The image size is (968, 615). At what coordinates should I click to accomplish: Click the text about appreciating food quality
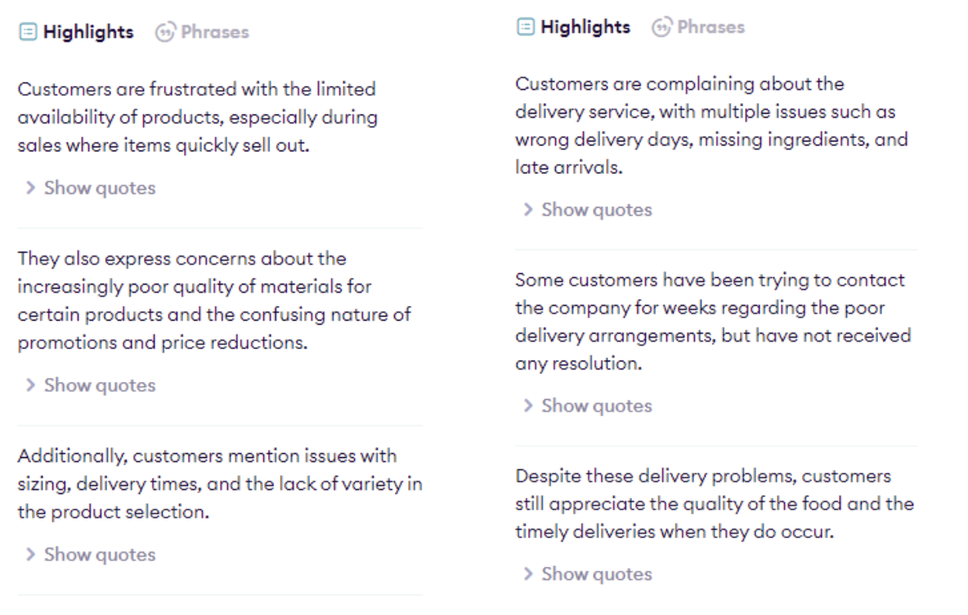click(714, 504)
